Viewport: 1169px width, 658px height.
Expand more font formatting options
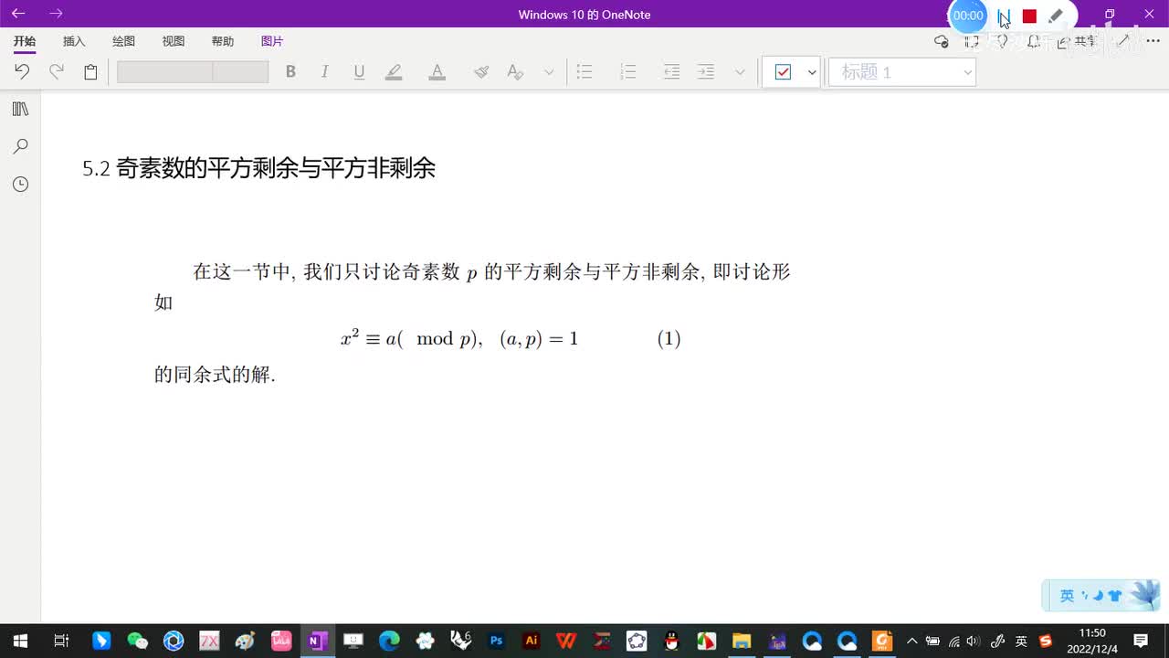click(x=549, y=71)
